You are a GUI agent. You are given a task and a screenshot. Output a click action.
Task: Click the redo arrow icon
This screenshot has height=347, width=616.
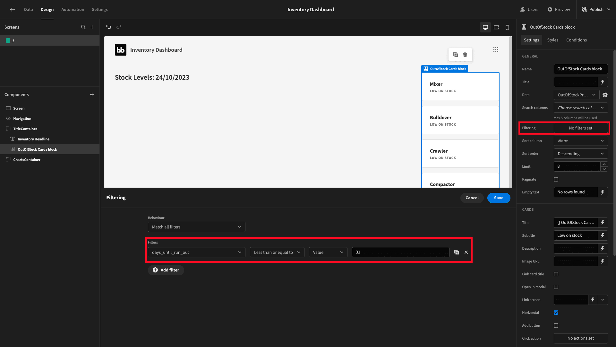(x=119, y=27)
